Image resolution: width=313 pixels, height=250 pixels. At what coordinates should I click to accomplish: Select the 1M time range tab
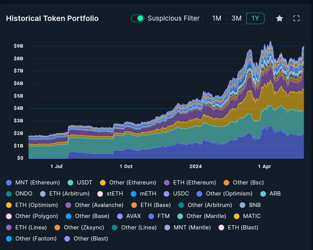(217, 18)
